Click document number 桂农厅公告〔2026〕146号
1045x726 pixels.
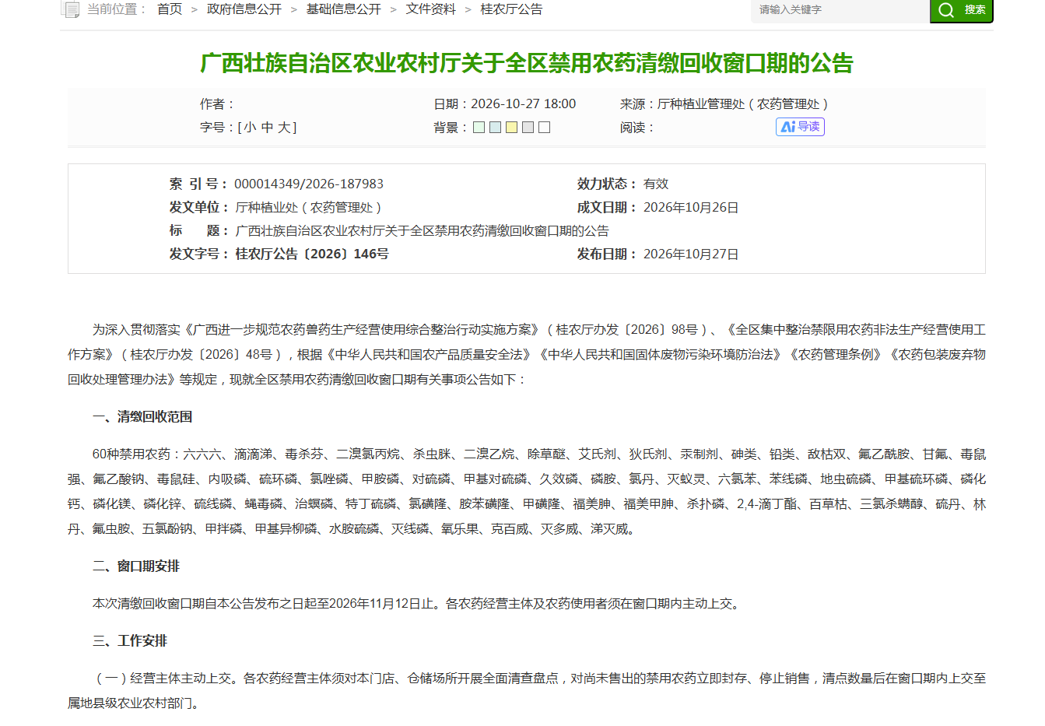(312, 254)
